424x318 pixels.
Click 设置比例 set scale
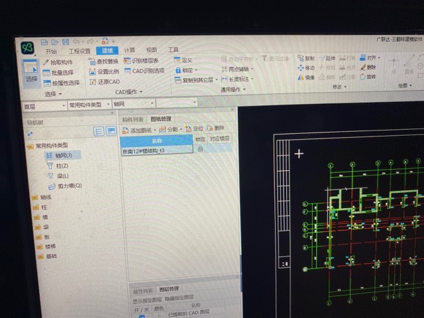[104, 72]
